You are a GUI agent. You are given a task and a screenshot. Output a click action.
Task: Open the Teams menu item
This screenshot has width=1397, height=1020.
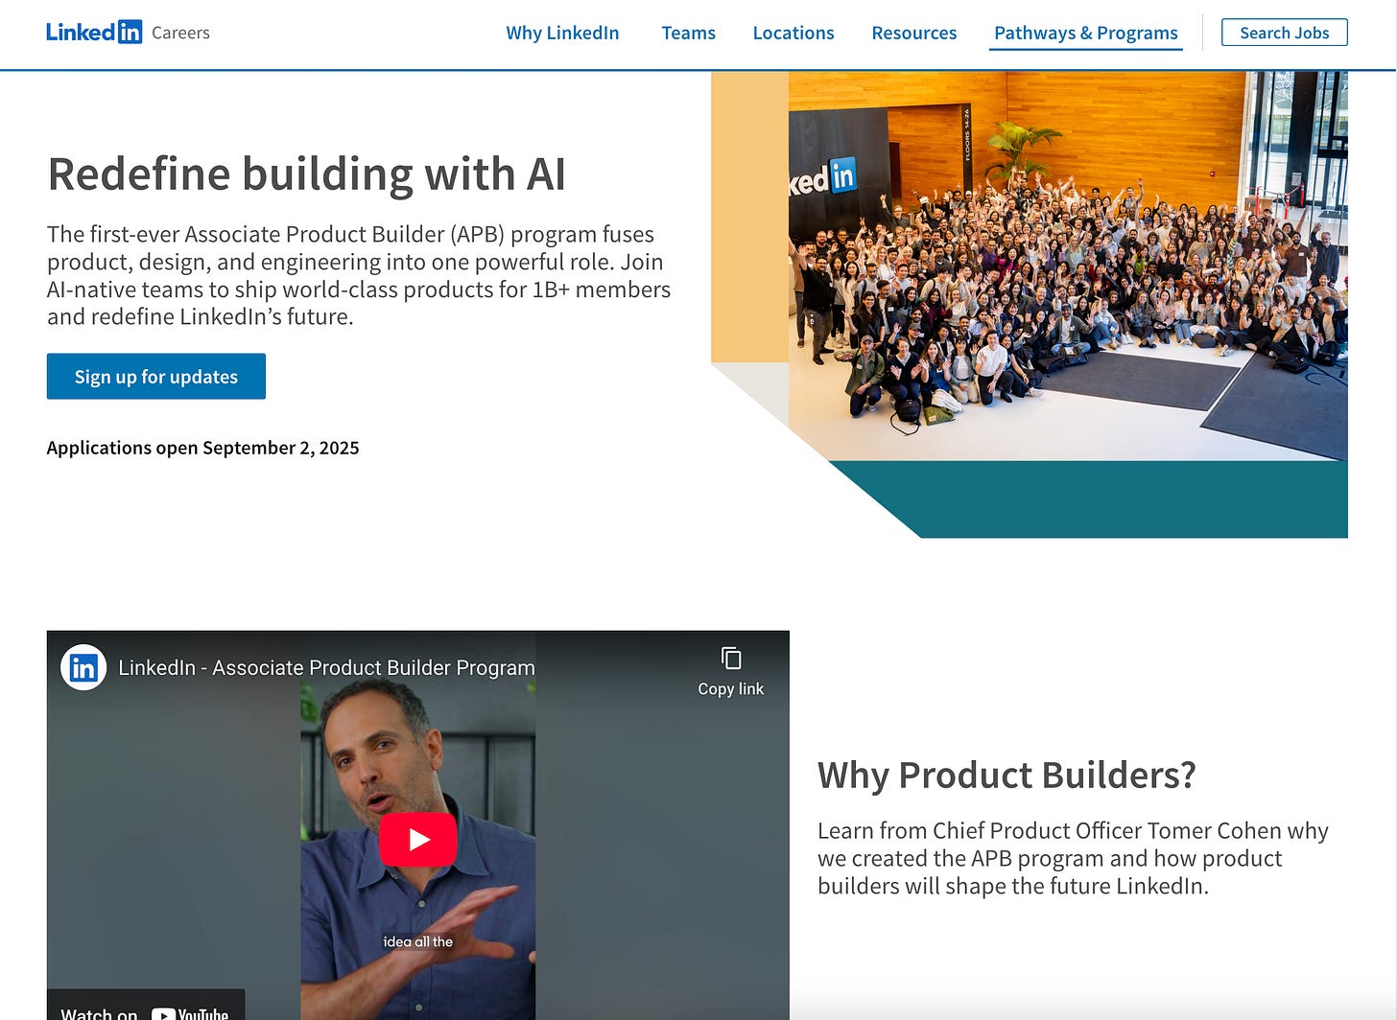coord(688,33)
